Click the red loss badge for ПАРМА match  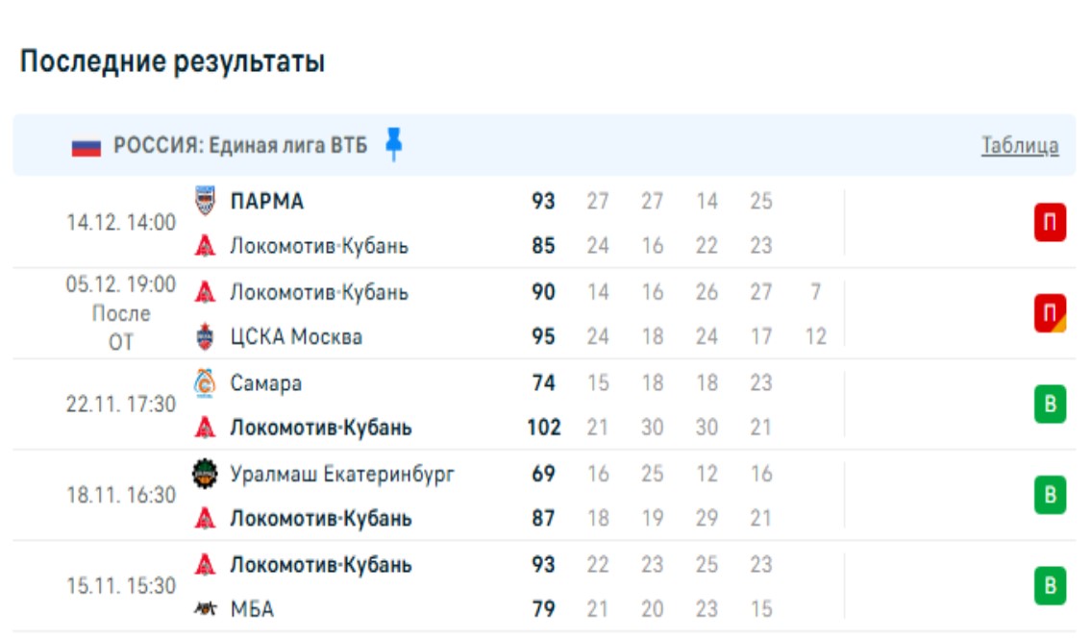[1050, 224]
